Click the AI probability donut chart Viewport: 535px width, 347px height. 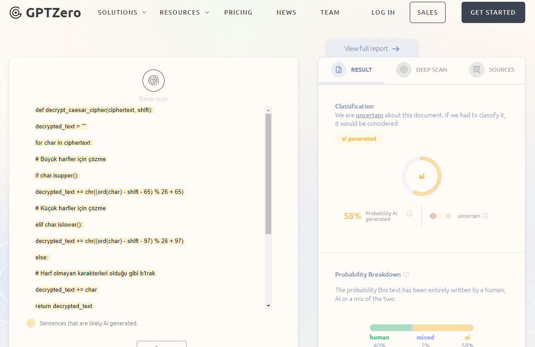pyautogui.click(x=422, y=176)
